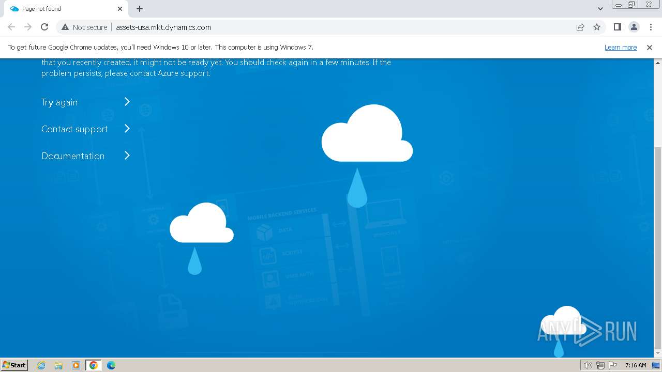The image size is (662, 372).
Task: Share this page using the share icon
Action: coord(580,27)
